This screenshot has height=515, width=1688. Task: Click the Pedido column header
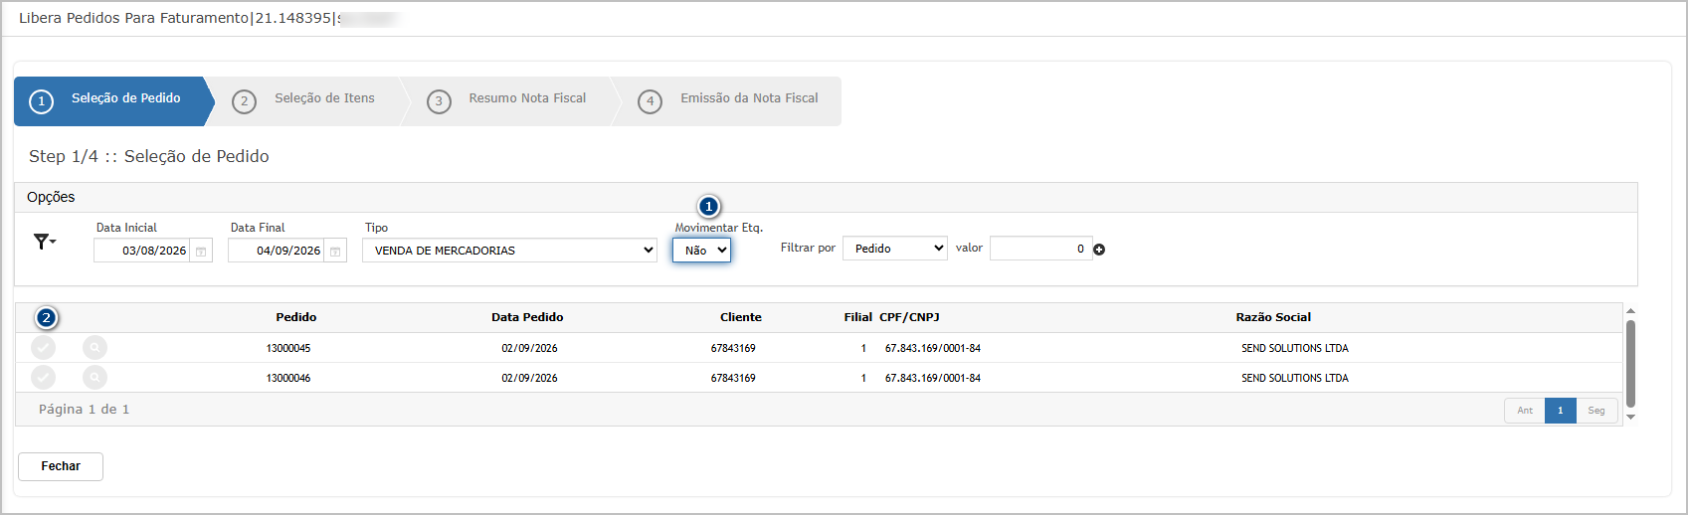click(296, 317)
